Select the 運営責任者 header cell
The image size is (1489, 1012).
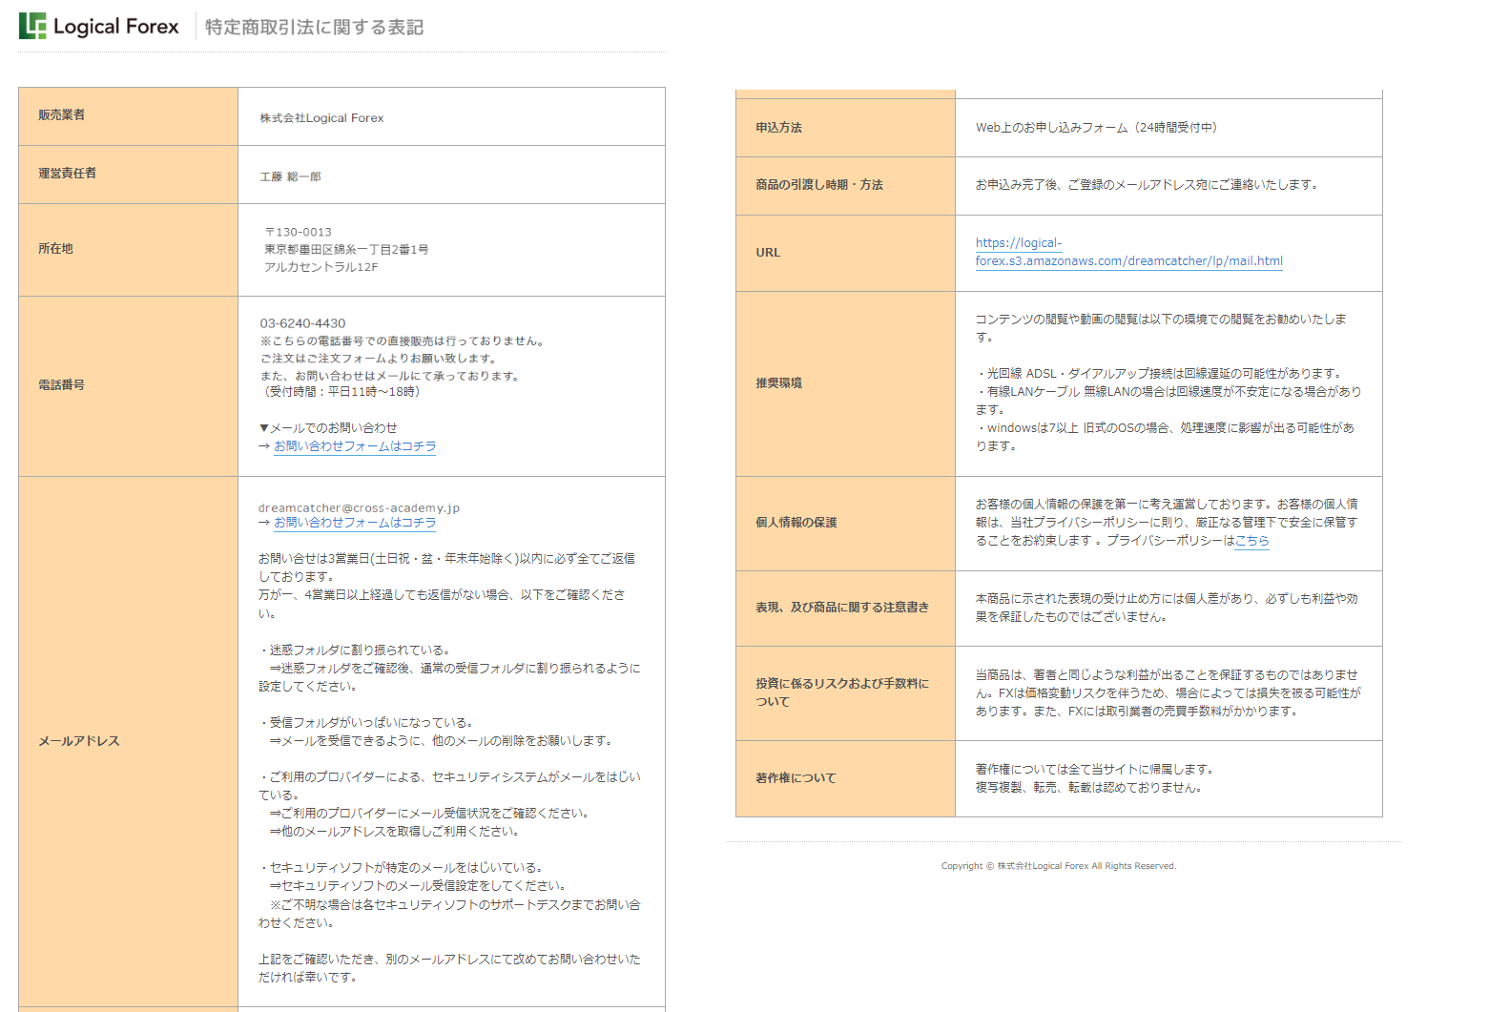pyautogui.click(x=128, y=175)
